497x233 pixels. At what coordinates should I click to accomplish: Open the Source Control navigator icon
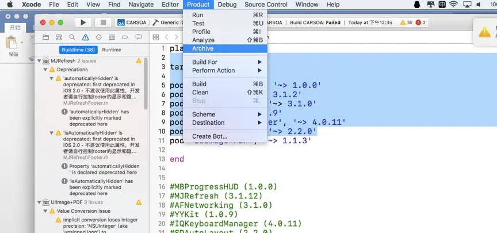point(59,37)
